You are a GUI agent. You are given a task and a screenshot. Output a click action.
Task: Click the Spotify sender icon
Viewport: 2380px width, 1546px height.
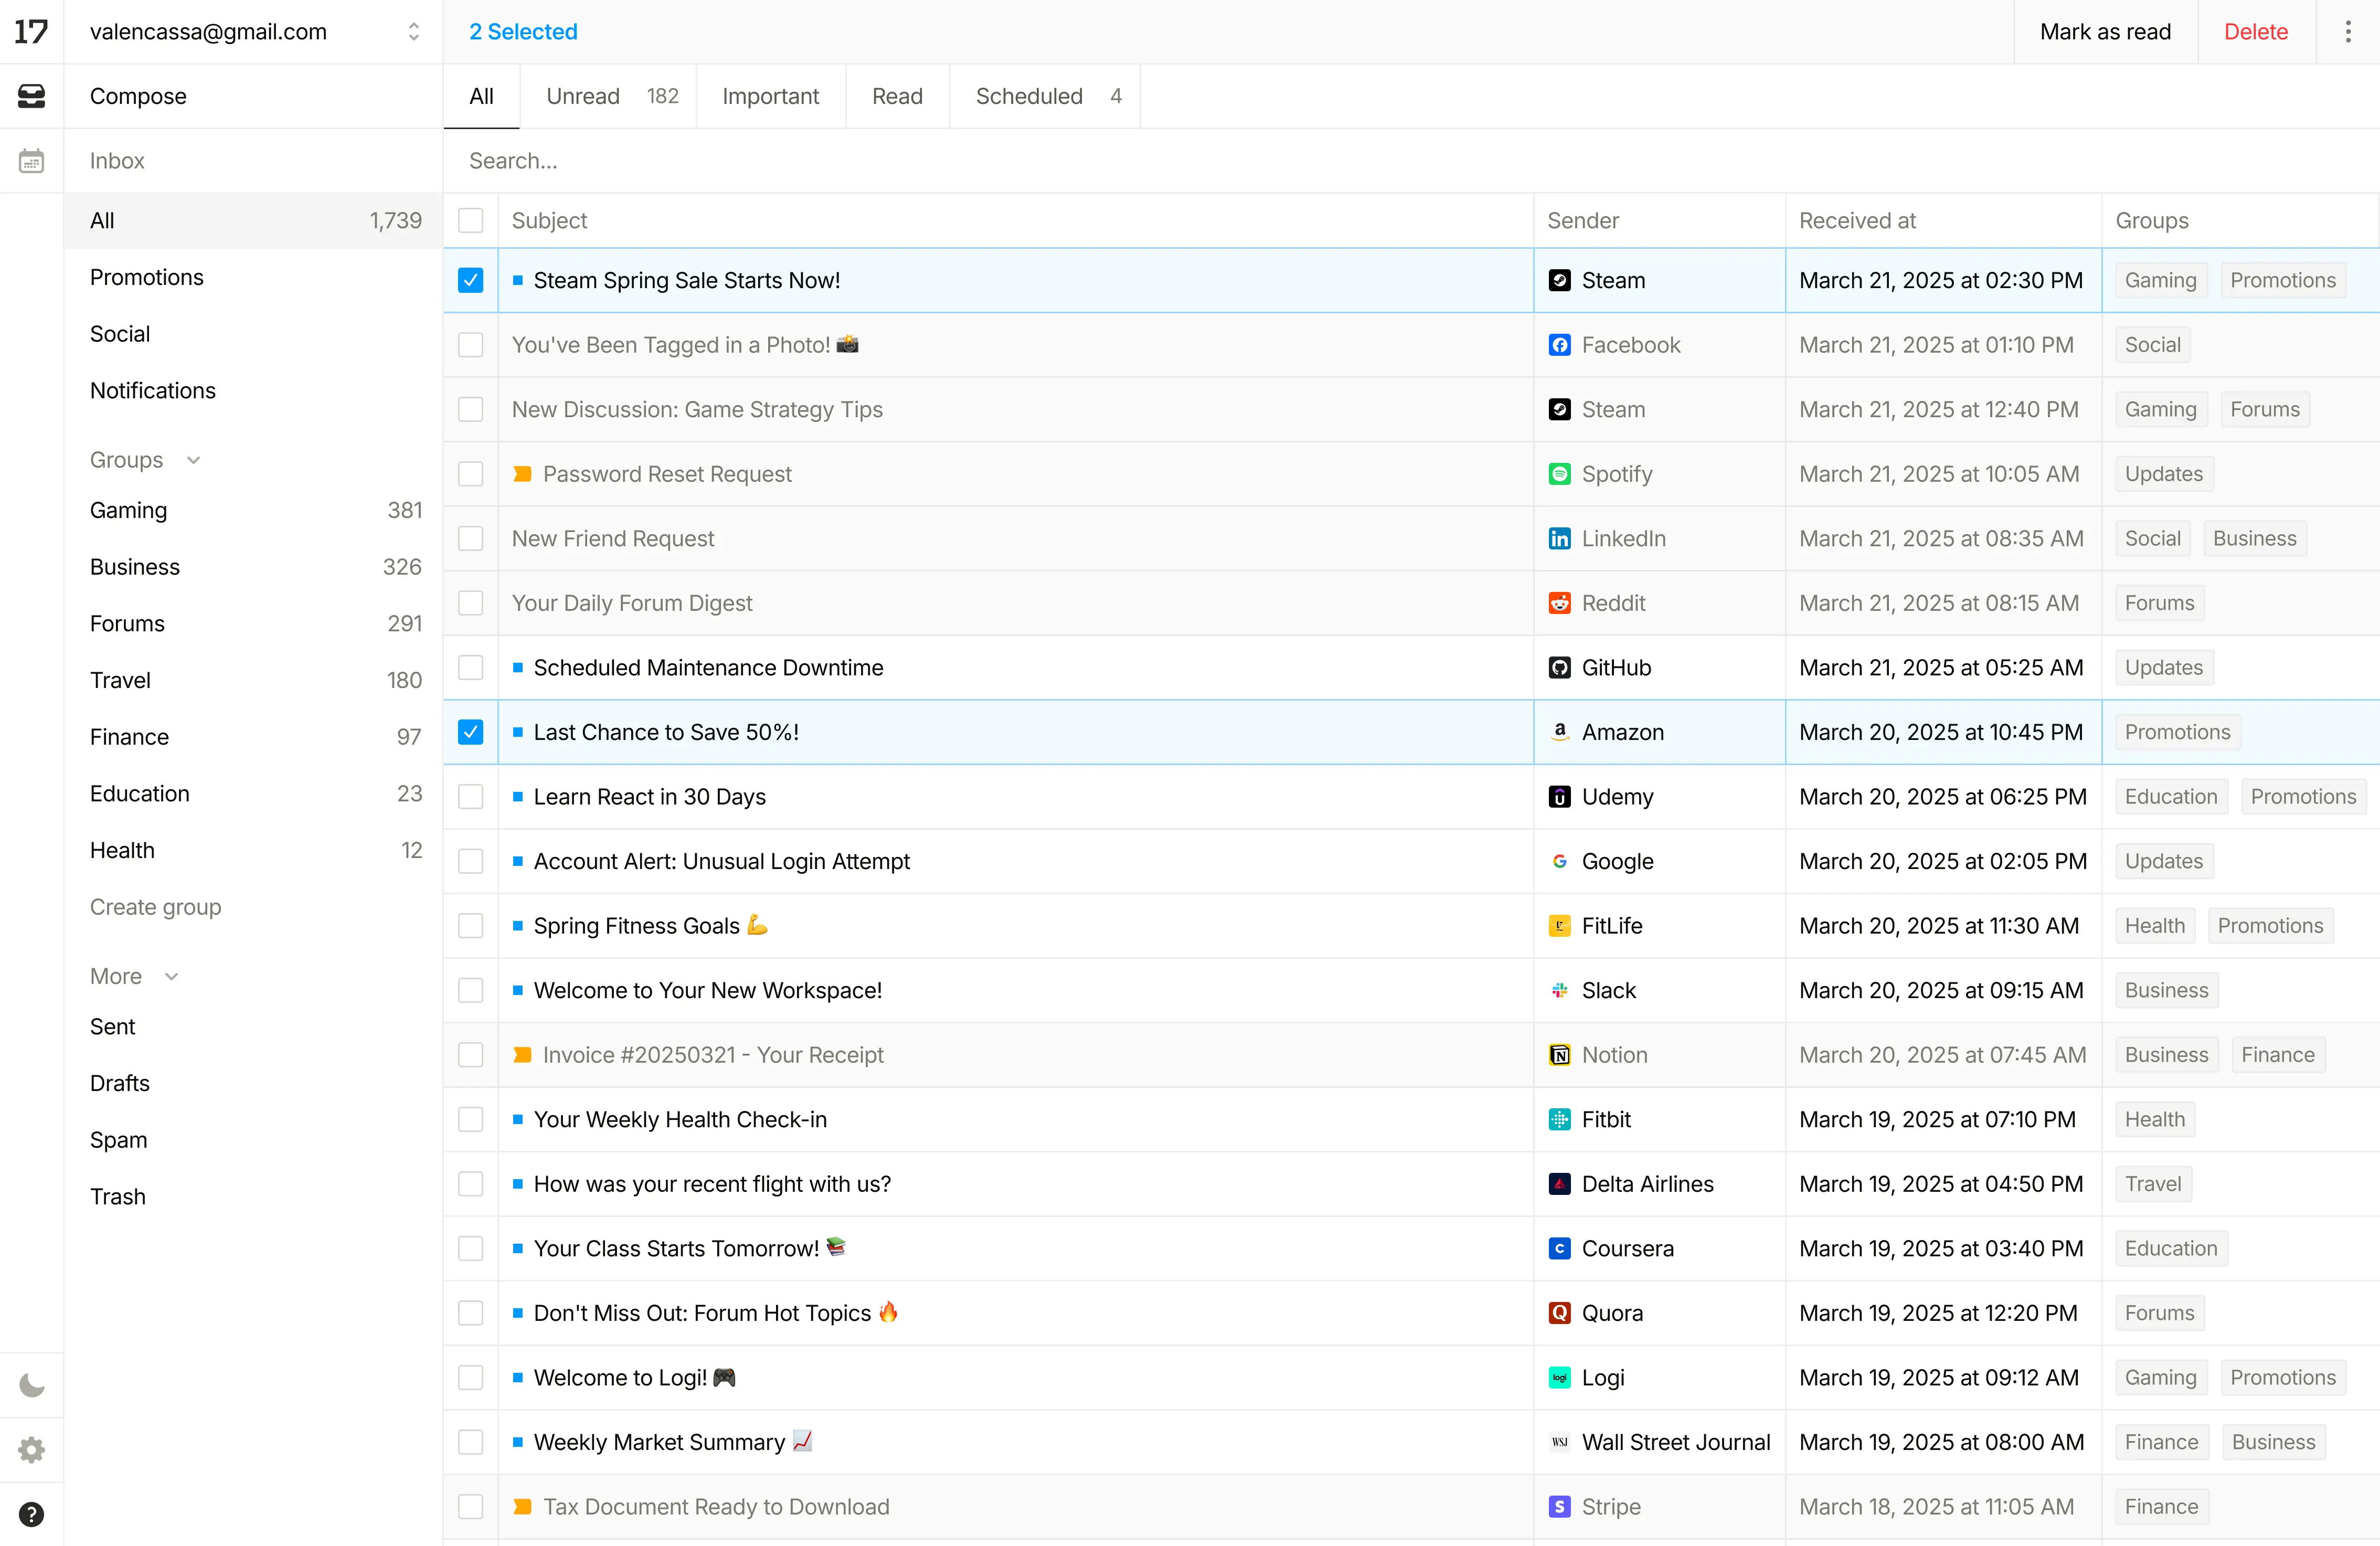pyautogui.click(x=1559, y=474)
